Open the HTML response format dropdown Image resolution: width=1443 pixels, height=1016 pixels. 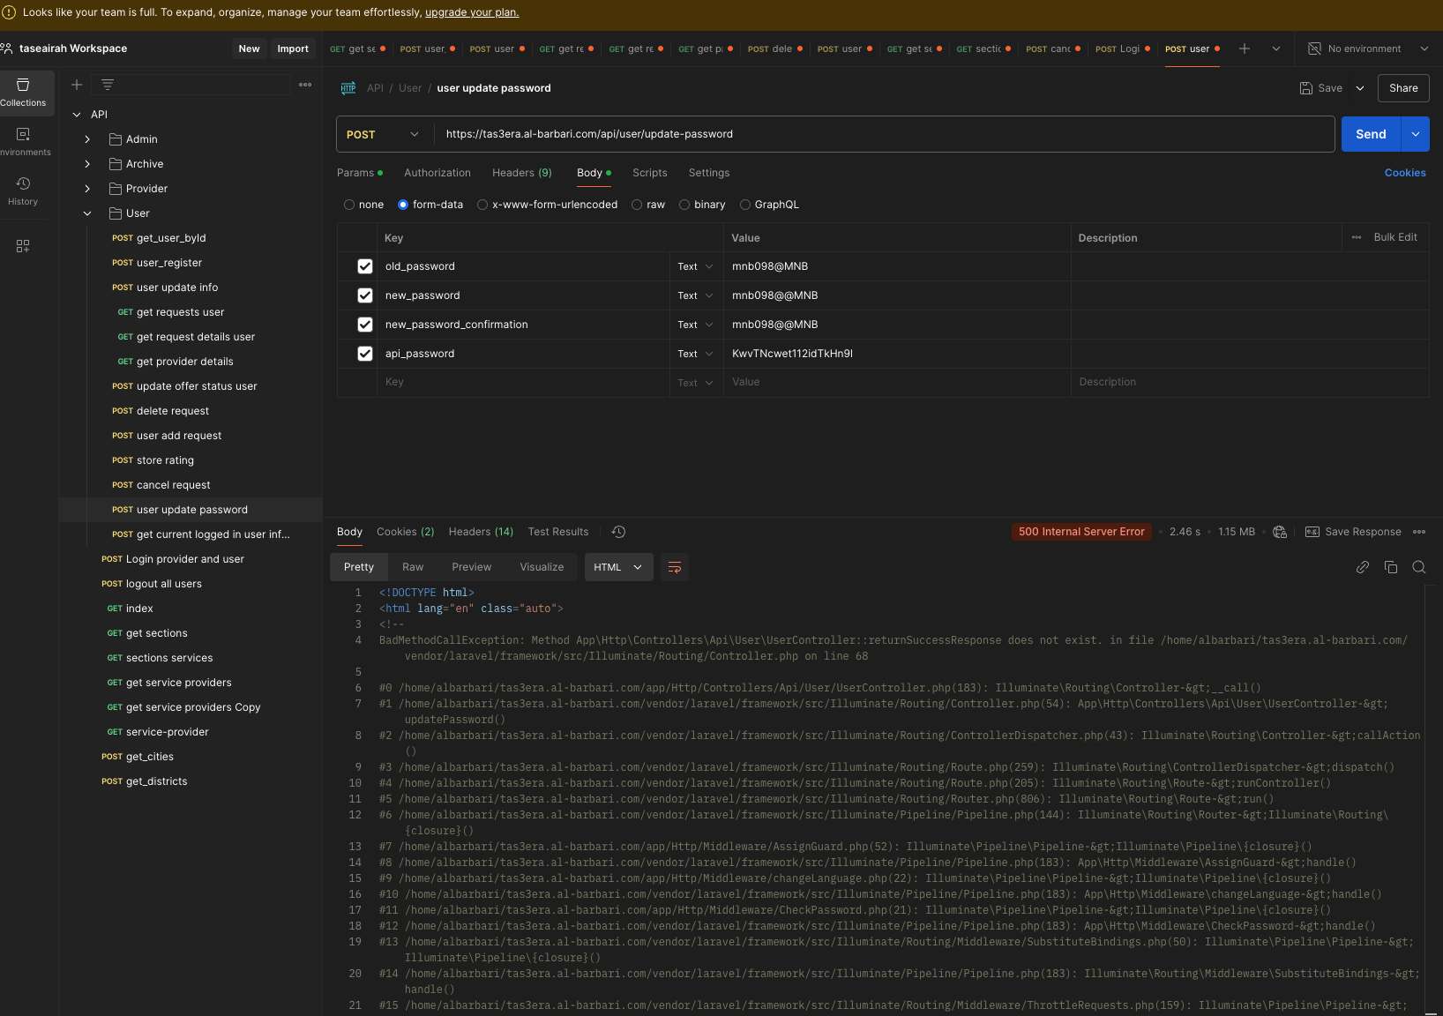click(619, 567)
